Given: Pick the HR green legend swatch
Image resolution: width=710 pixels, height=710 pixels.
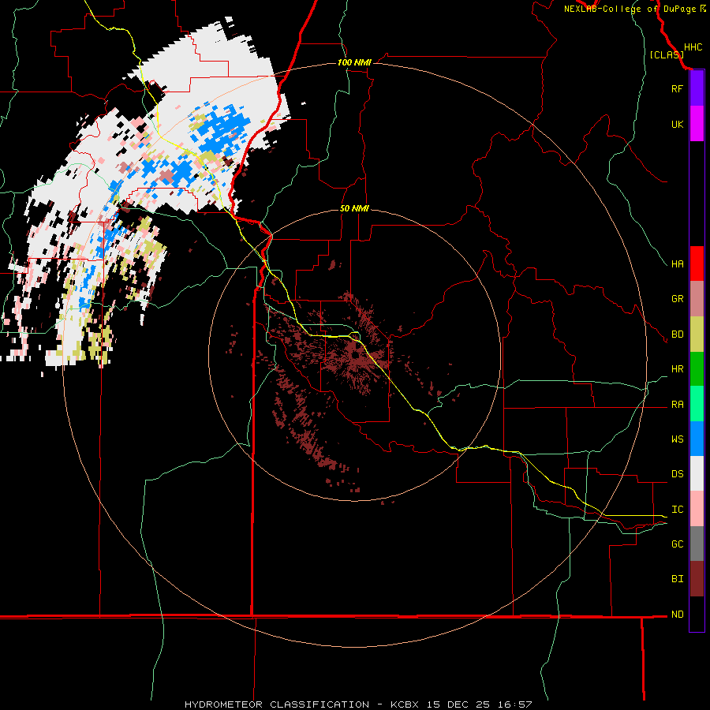Looking at the screenshot, I should [x=697, y=369].
